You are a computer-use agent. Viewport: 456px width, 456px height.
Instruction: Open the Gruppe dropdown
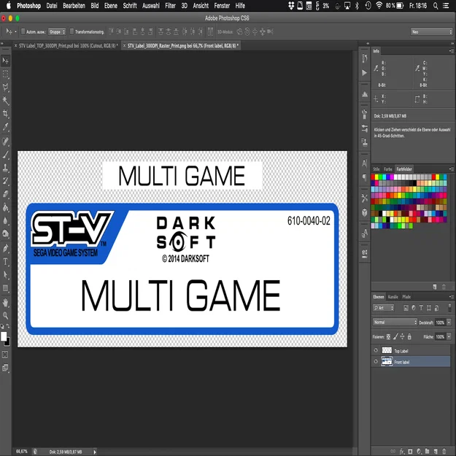coord(57,31)
